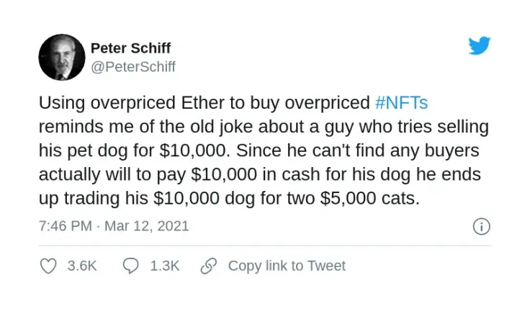This screenshot has width=530, height=309.
Task: Click Copy link to Tweet
Action: click(x=287, y=266)
